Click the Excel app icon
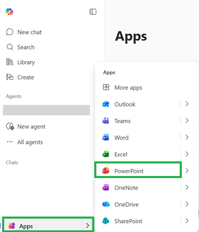 (106, 154)
